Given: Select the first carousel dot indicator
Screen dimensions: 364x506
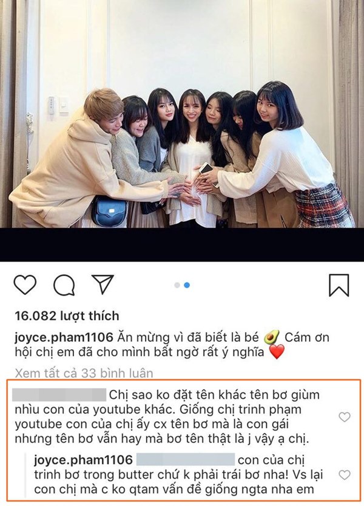Looking at the screenshot, I should point(177,285).
